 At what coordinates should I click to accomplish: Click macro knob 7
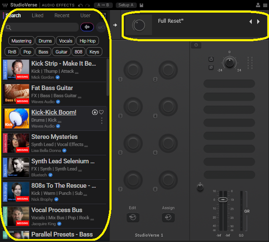(133, 180)
